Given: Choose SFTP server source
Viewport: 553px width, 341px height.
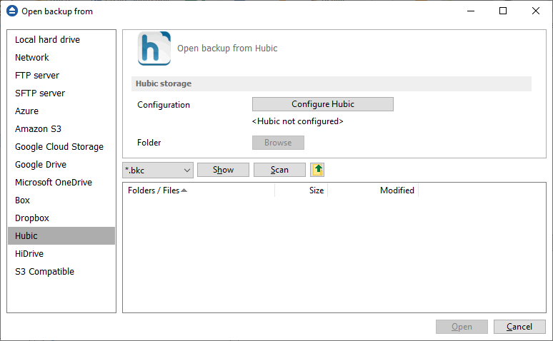Looking at the screenshot, I should click(x=61, y=93).
